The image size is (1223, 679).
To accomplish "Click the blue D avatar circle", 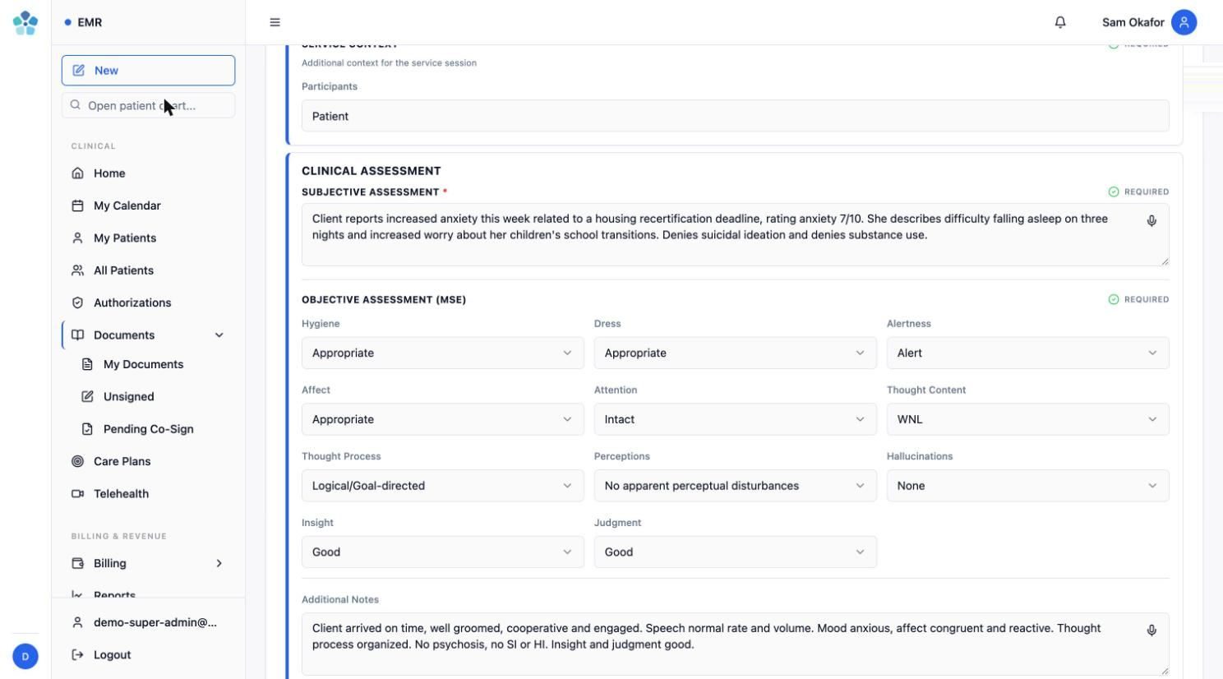I will click(x=25, y=656).
